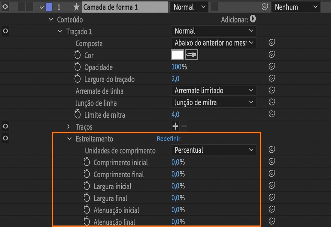Click the Adicionar arrow button
The height and width of the screenshot is (227, 331).
point(253,19)
